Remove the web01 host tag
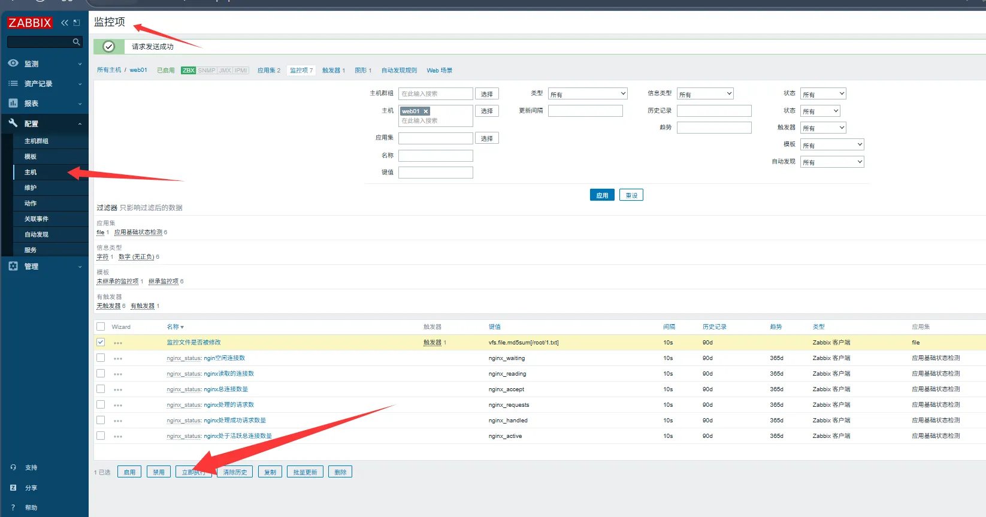Viewport: 986px width, 517px height. (426, 111)
